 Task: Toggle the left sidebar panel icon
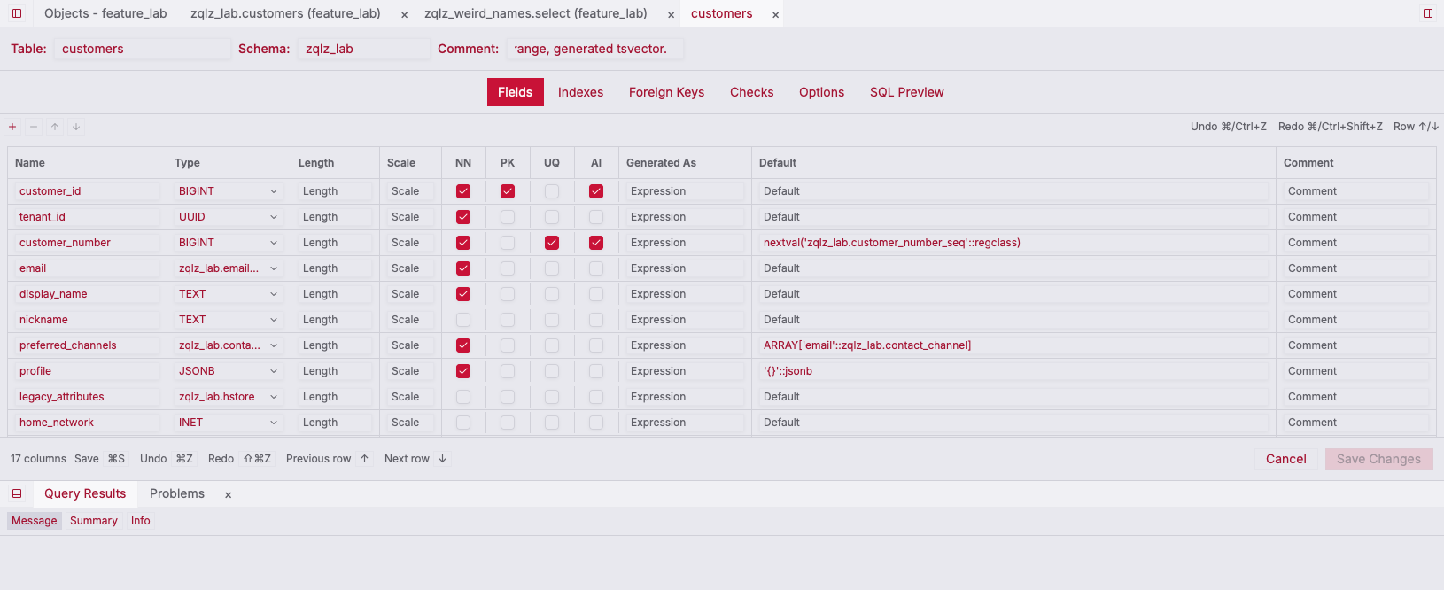[x=17, y=13]
